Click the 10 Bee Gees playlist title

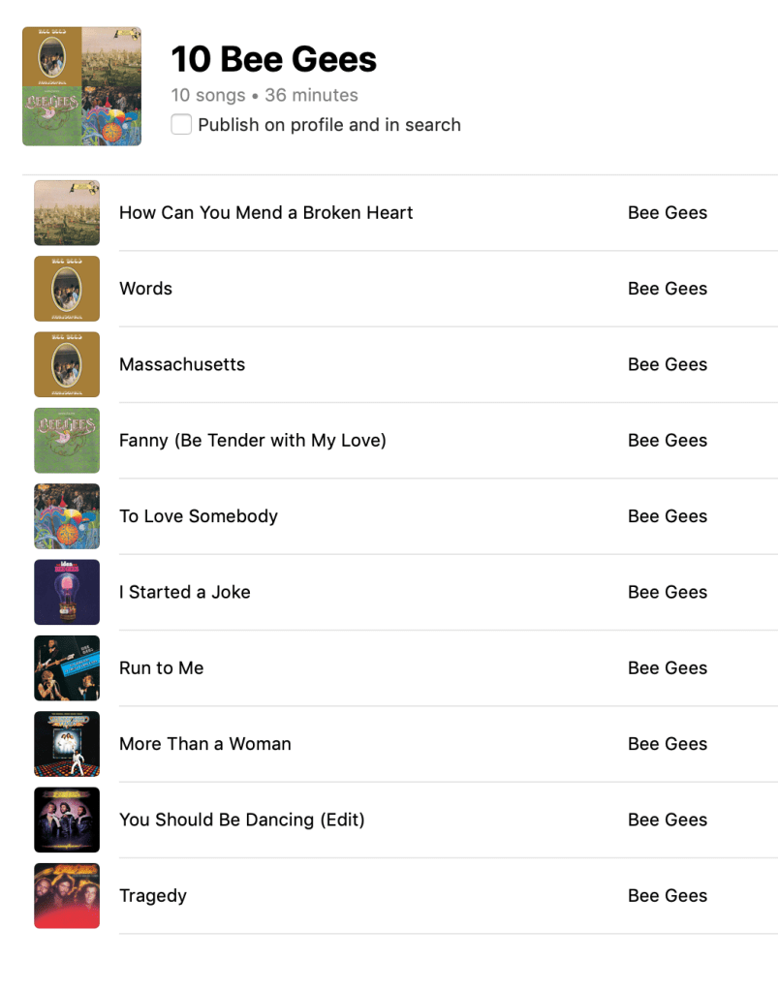tap(274, 60)
